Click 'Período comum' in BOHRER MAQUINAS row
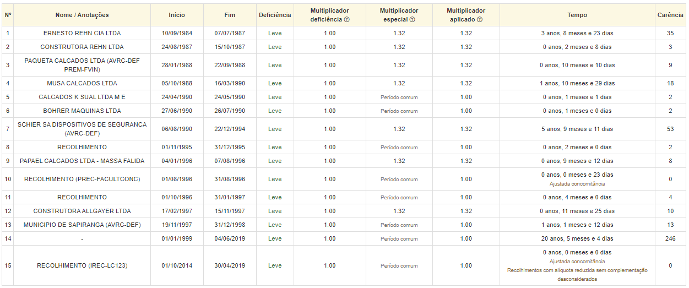The height and width of the screenshot is (288, 689). click(x=399, y=111)
